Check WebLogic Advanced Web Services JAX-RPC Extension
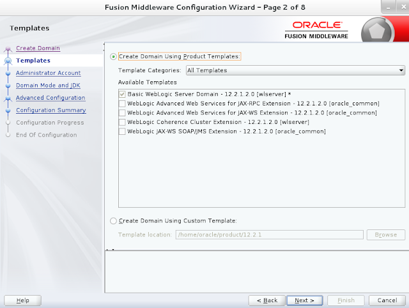Viewport: 409px width, 308px height. click(x=122, y=104)
